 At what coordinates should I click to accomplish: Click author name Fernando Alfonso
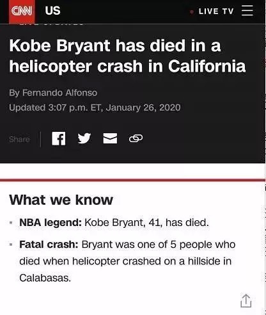[x=59, y=93]
